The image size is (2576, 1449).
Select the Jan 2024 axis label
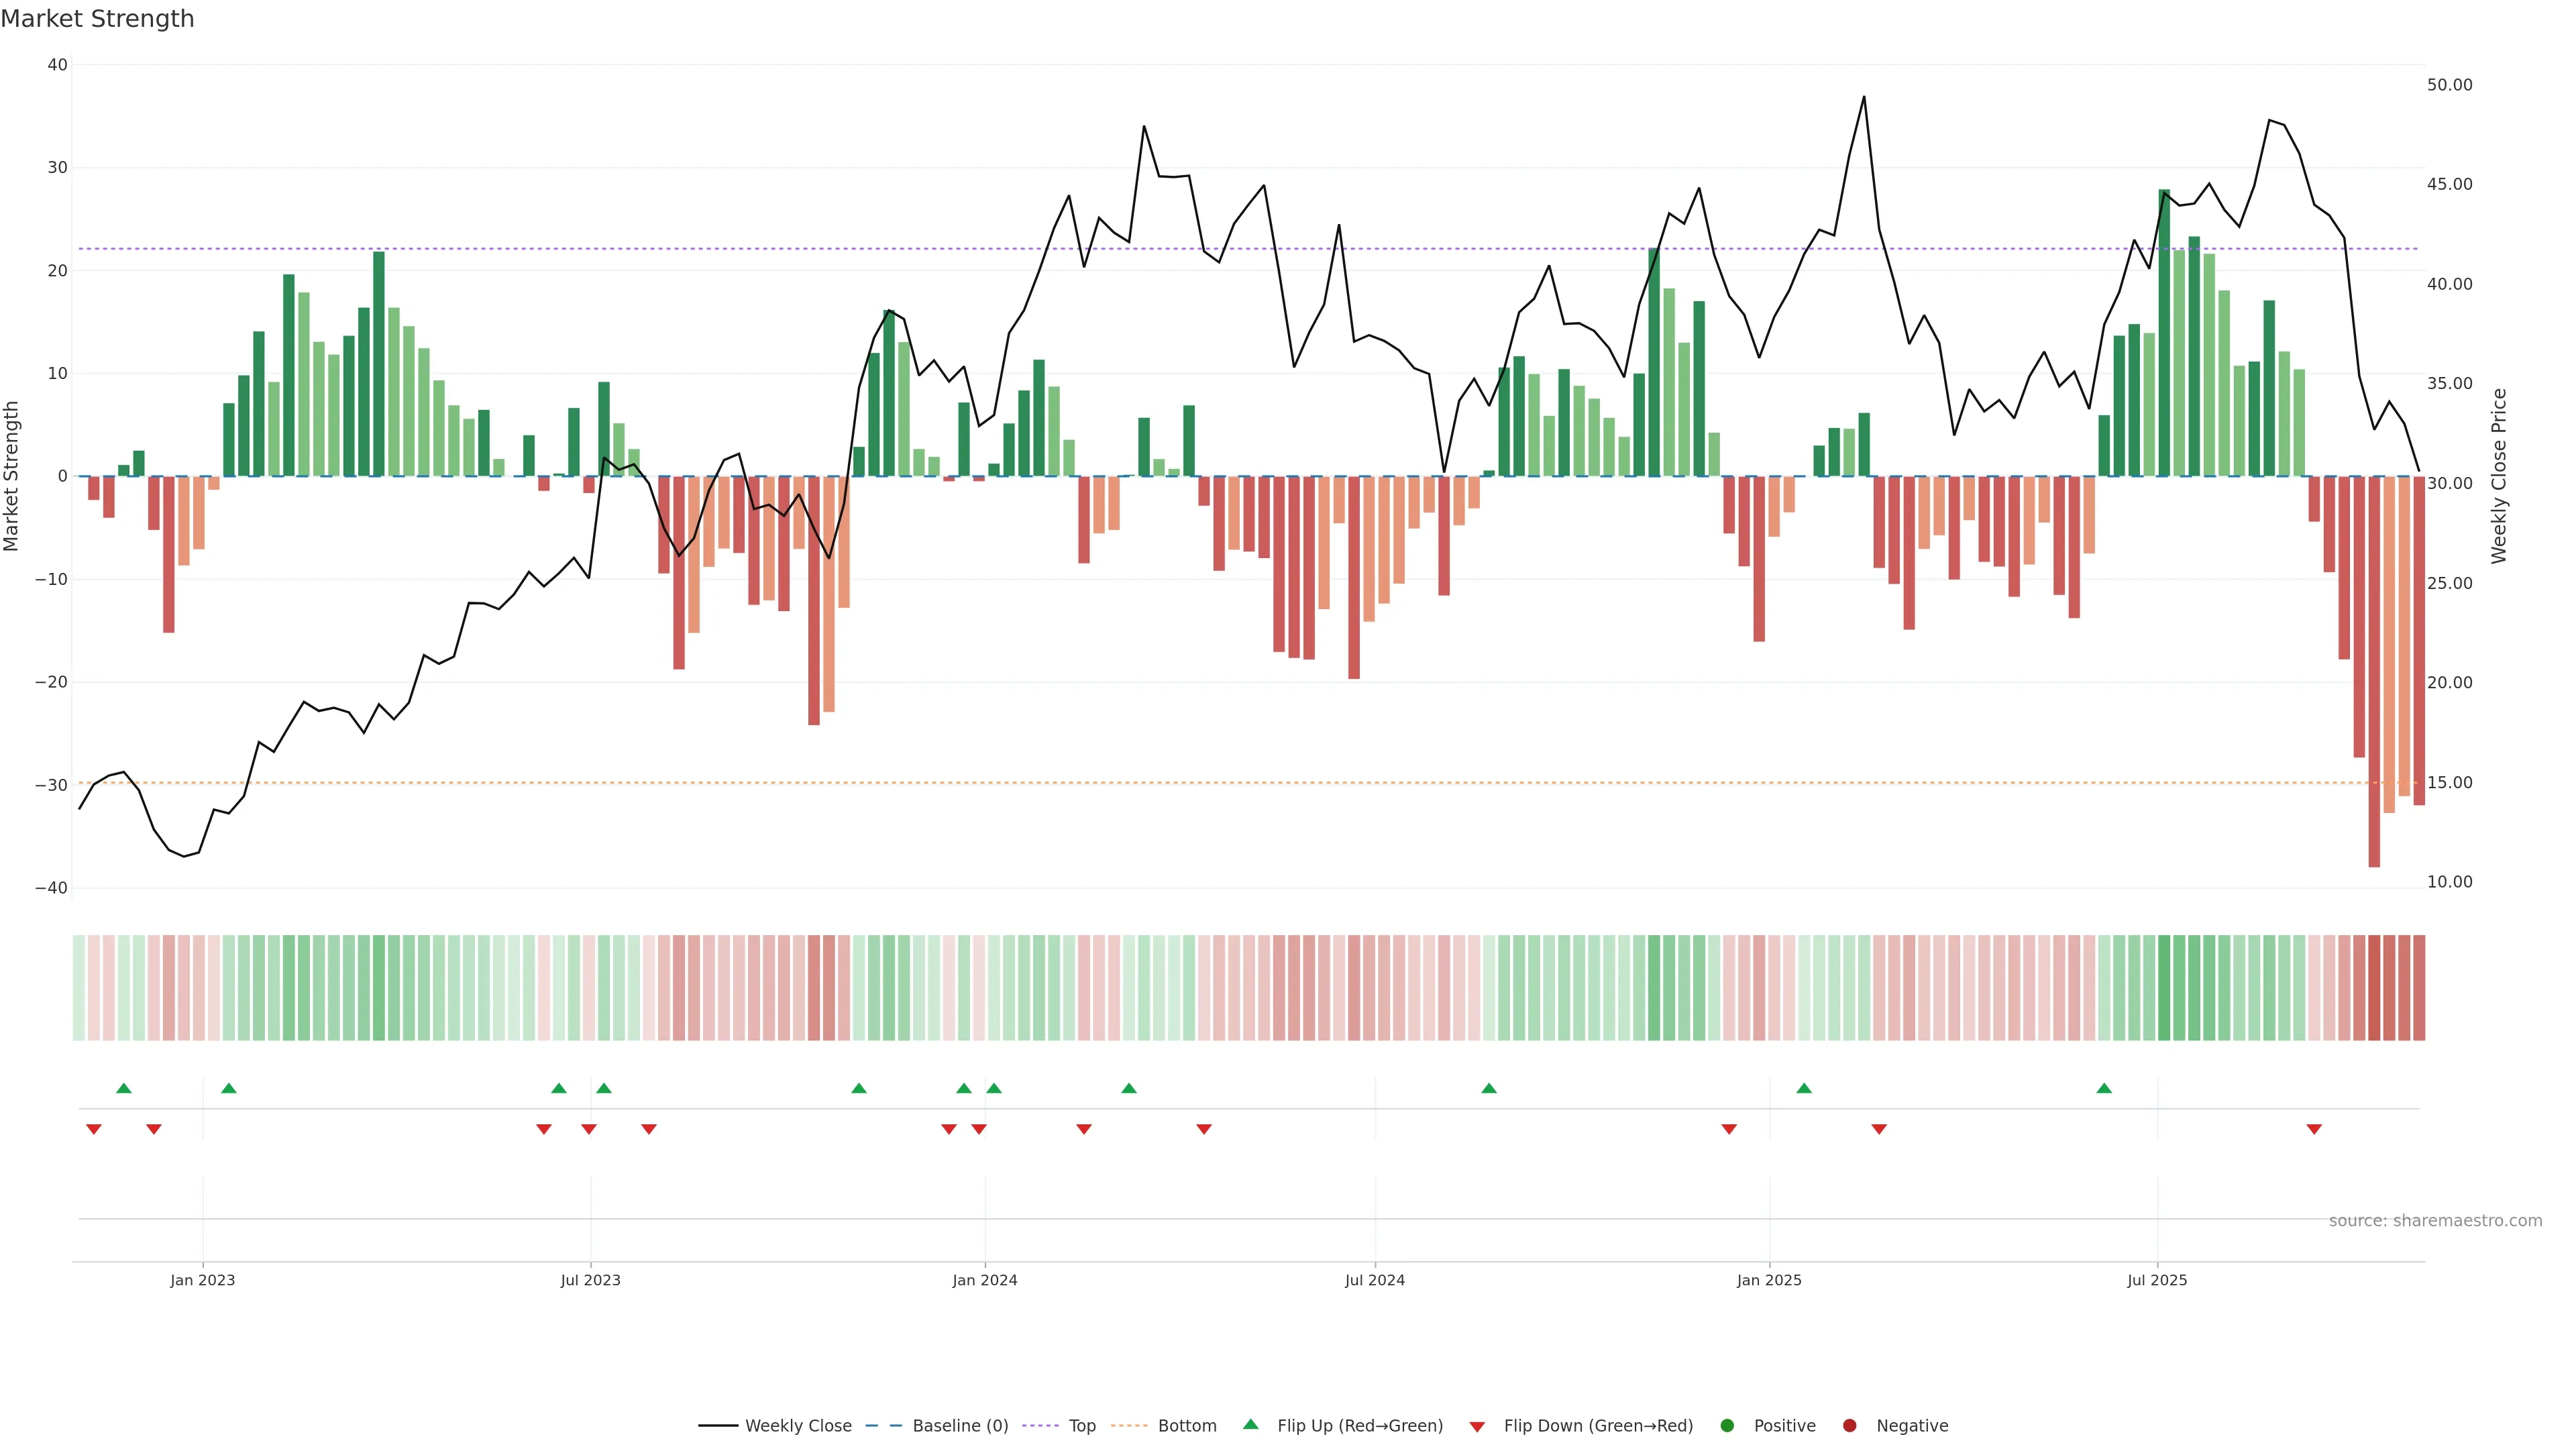click(x=984, y=1280)
